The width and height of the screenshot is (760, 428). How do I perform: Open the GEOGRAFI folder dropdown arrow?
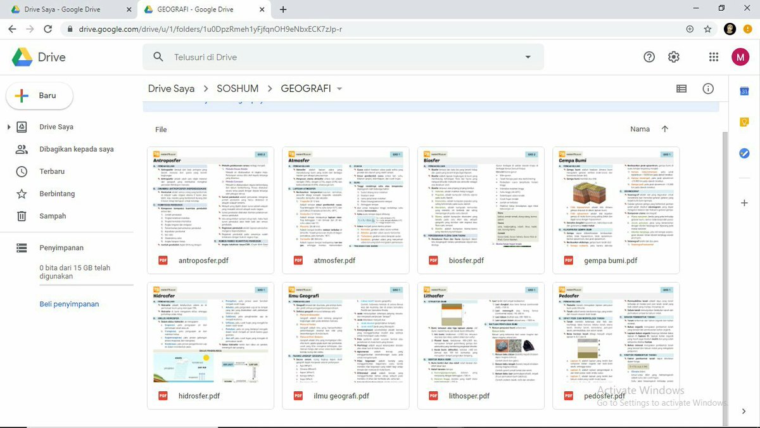[339, 89]
